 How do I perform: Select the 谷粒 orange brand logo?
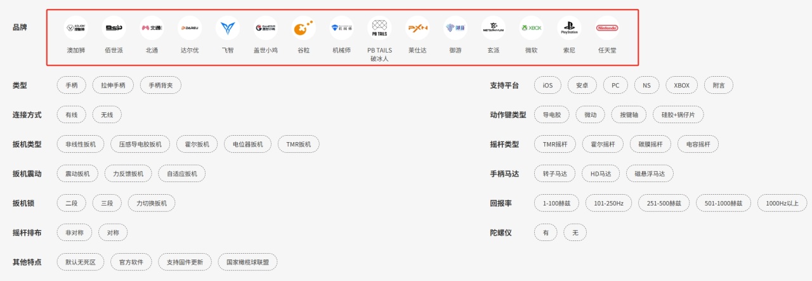click(304, 28)
